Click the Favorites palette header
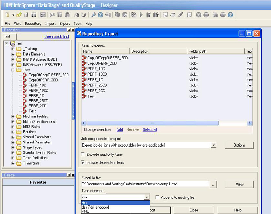 click(x=38, y=182)
